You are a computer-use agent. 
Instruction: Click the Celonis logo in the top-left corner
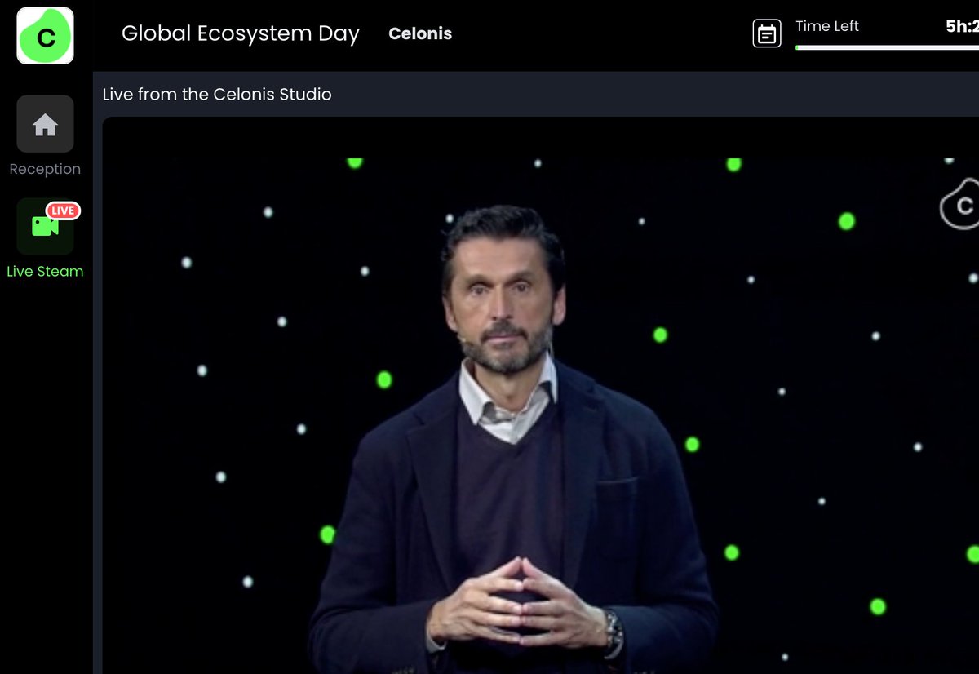(x=45, y=36)
